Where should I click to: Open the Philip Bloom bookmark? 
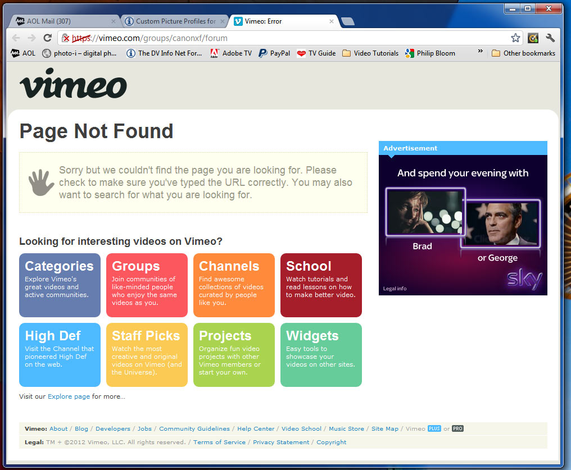(430, 53)
